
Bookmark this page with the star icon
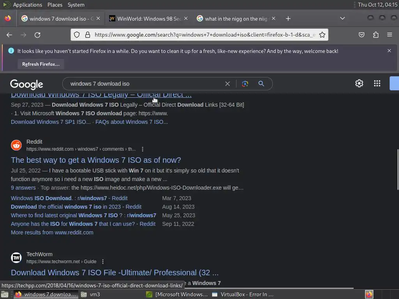pyautogui.click(x=322, y=35)
